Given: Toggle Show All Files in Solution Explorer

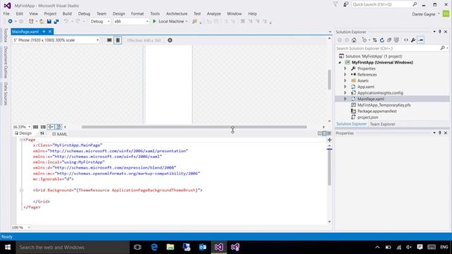Looking at the screenshot, I should (396, 40).
